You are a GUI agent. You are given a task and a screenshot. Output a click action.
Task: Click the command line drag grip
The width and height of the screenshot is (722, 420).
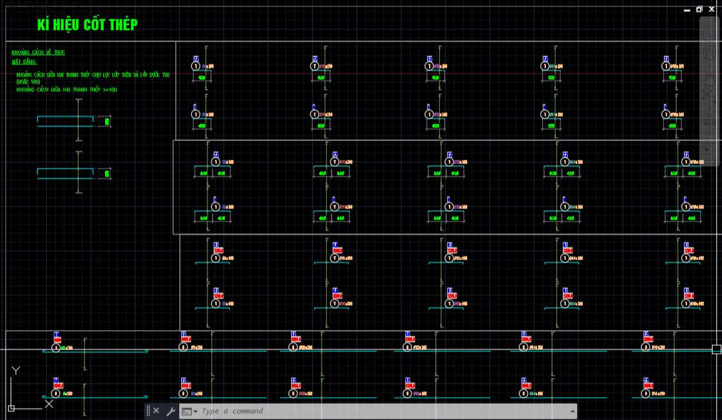pyautogui.click(x=148, y=411)
